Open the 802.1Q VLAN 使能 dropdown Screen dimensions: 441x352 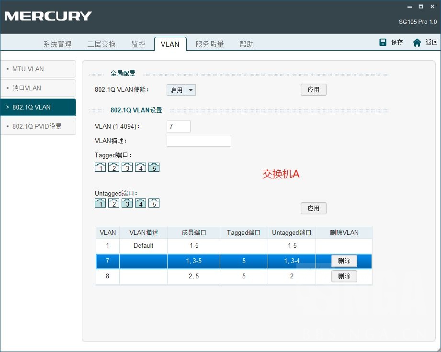(190, 90)
